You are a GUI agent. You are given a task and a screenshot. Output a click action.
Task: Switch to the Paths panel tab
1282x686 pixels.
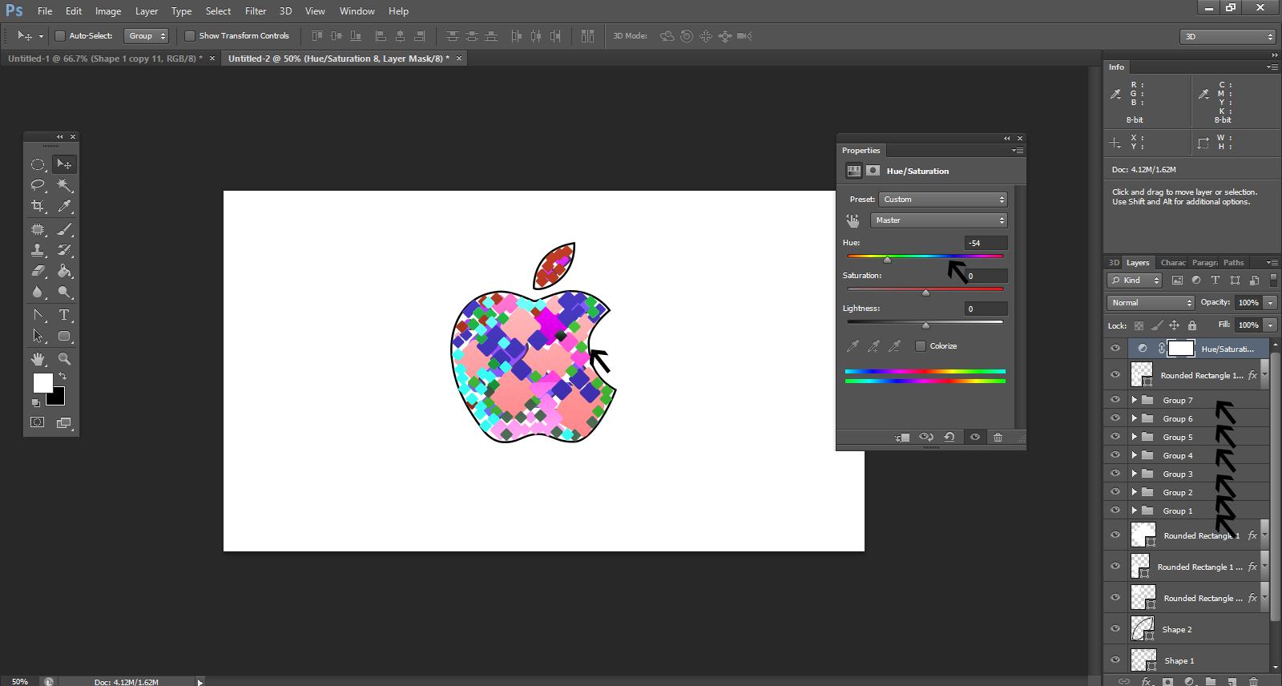(x=1234, y=263)
